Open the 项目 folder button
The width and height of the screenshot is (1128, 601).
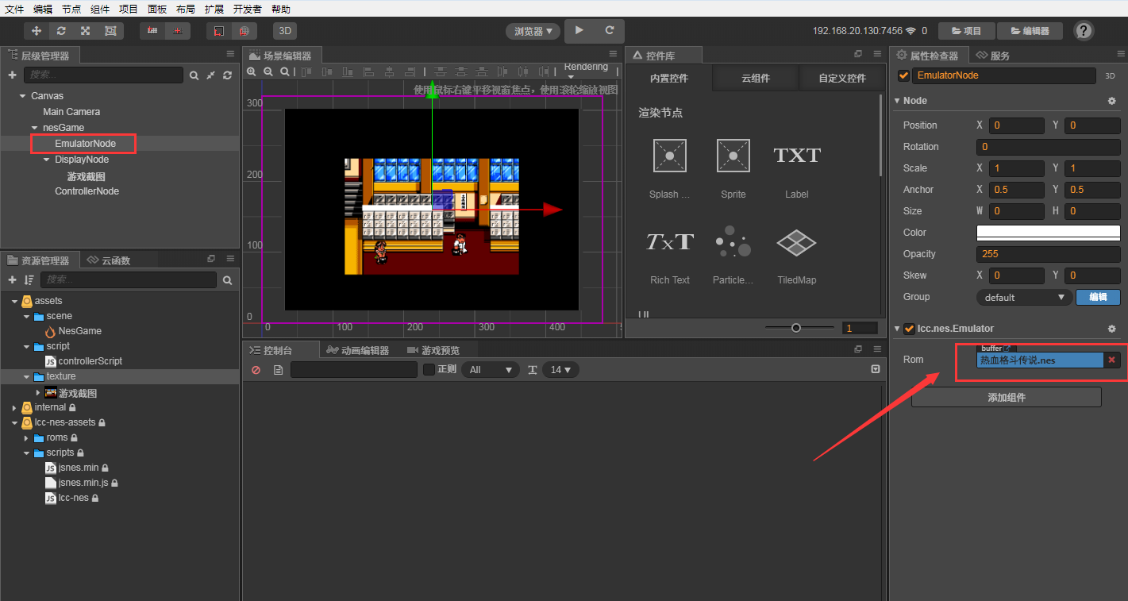point(967,31)
